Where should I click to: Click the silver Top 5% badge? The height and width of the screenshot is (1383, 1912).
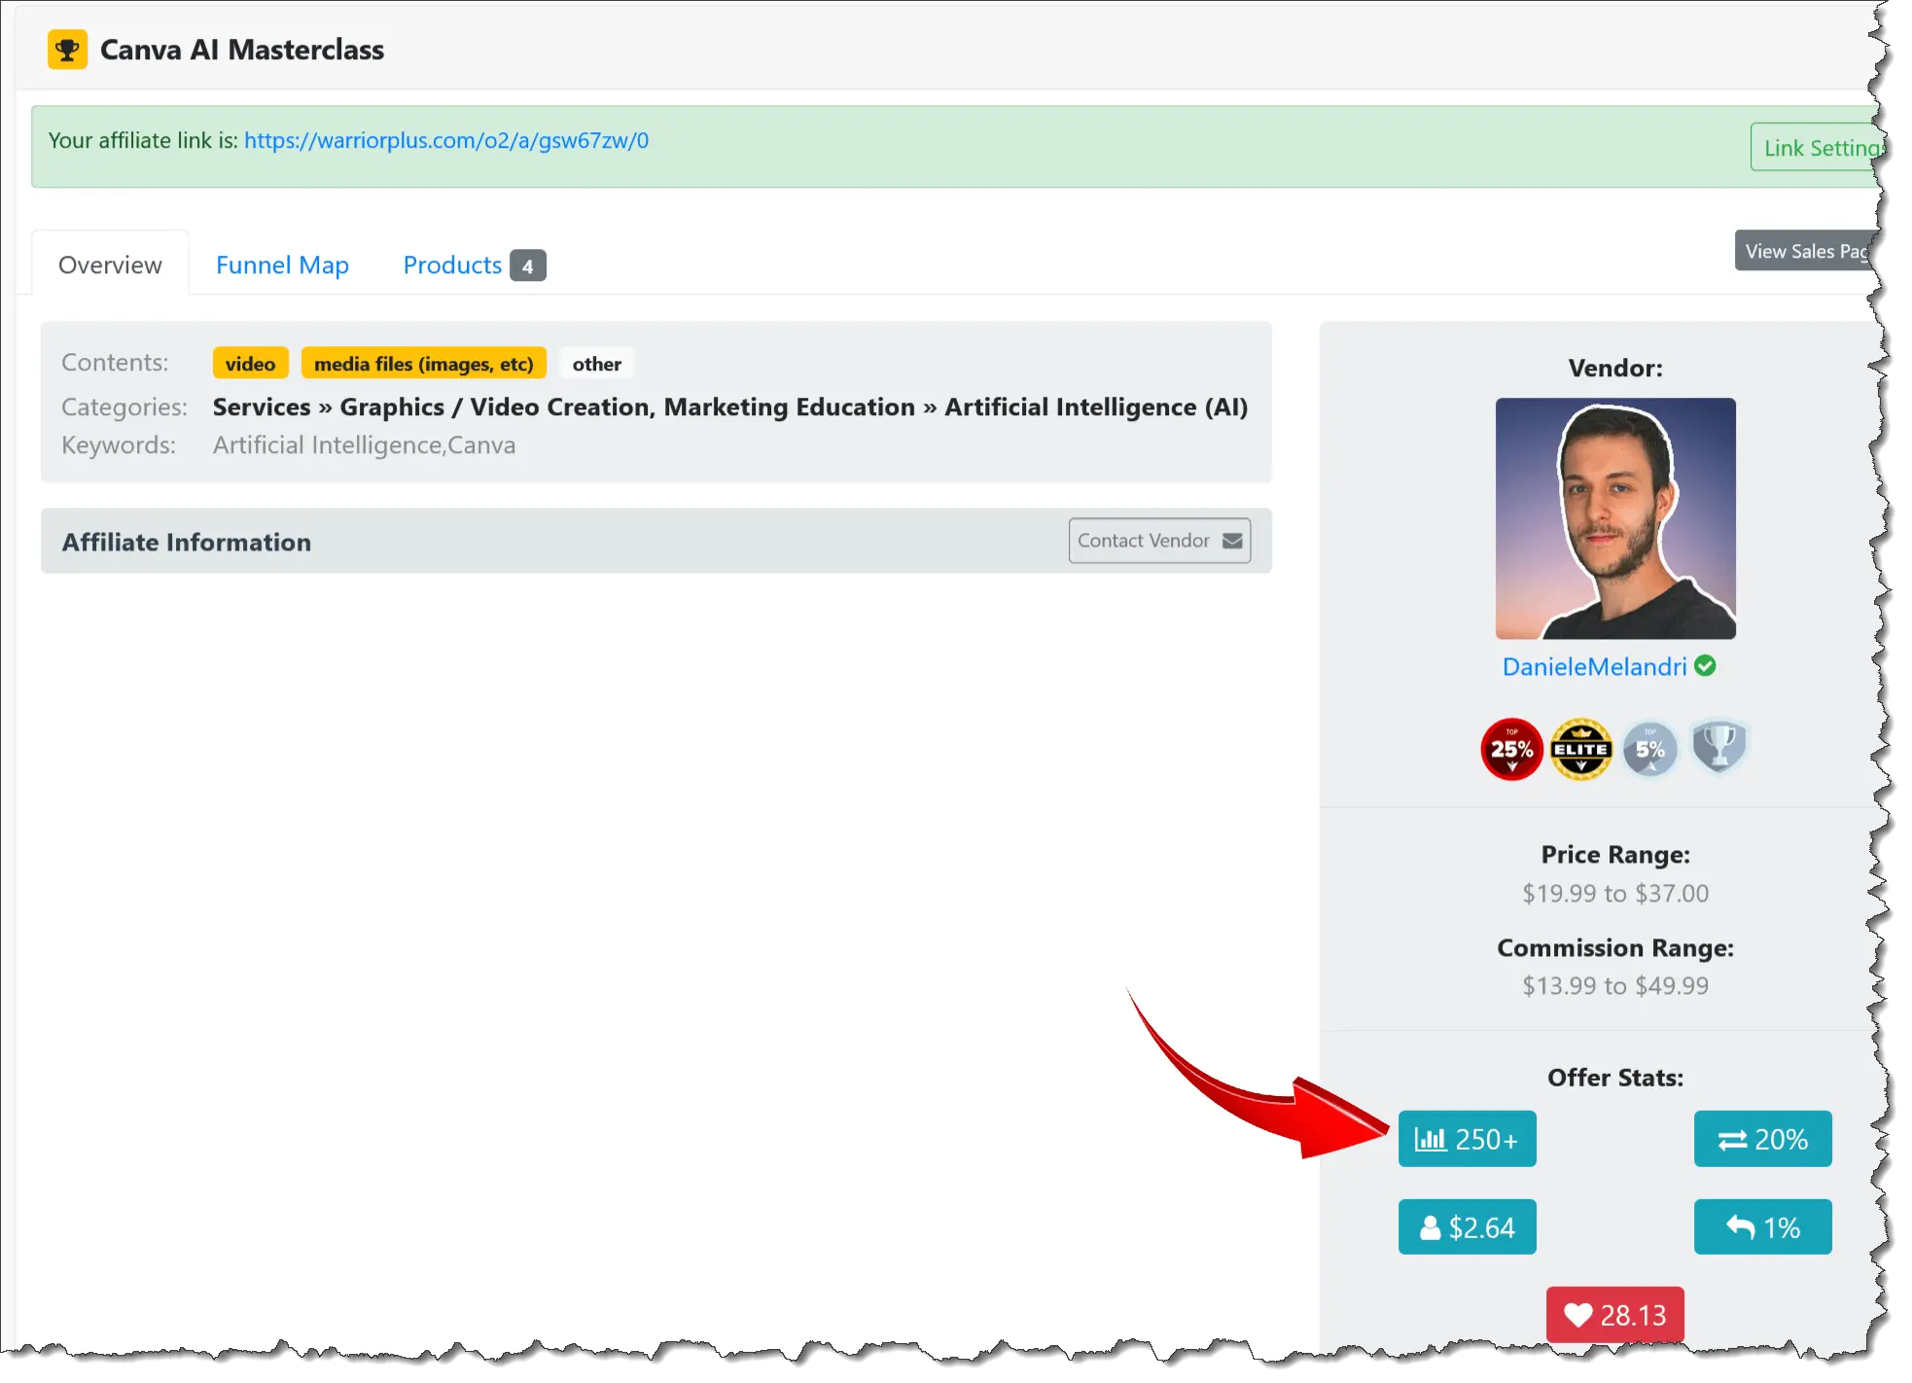[1649, 749]
